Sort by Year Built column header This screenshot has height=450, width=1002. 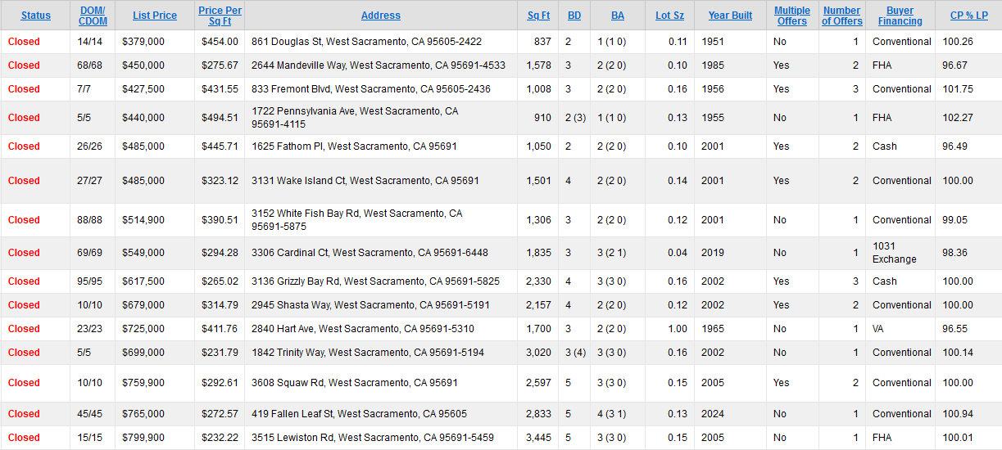pos(730,16)
